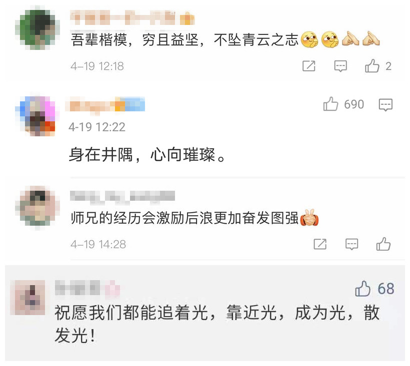Open username above 祝愿我们 comment
This screenshot has width=410, height=366.
click(x=87, y=288)
